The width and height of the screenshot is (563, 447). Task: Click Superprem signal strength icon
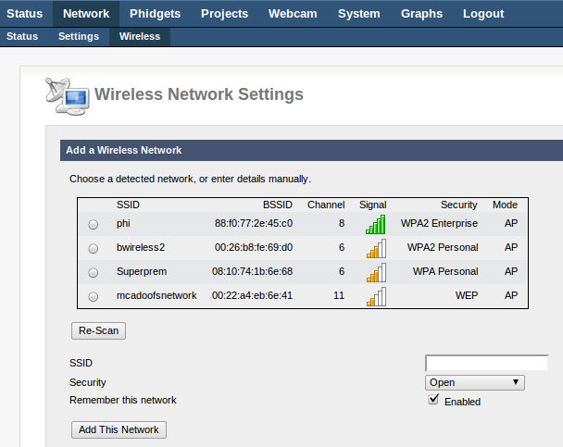point(376,272)
